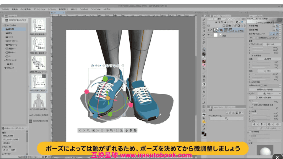Select the Text tool in the toolbar
This screenshot has height=159, width=283.
click(204, 91)
